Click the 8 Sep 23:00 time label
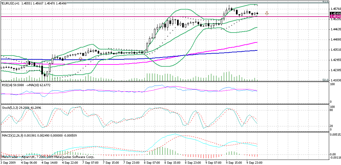341x165 pixels. 192,162
